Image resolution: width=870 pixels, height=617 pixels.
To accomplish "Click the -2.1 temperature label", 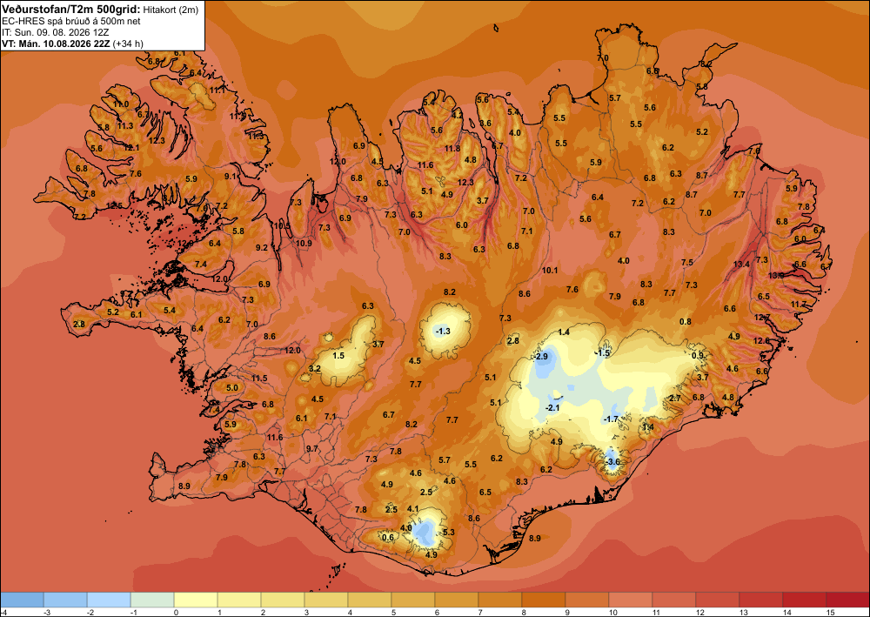I will pos(552,408).
